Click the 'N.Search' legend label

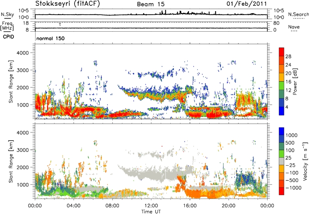pos(298,14)
